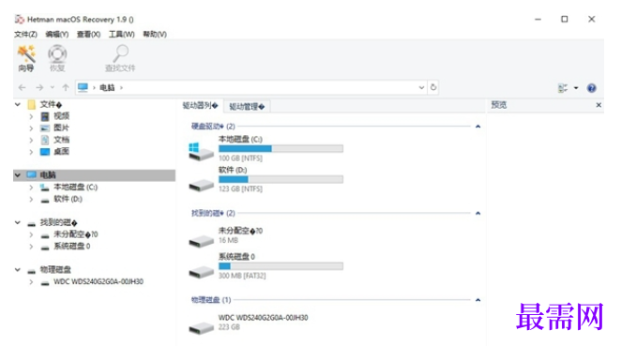Click the 软件 (D:) usage bar

coord(280,179)
